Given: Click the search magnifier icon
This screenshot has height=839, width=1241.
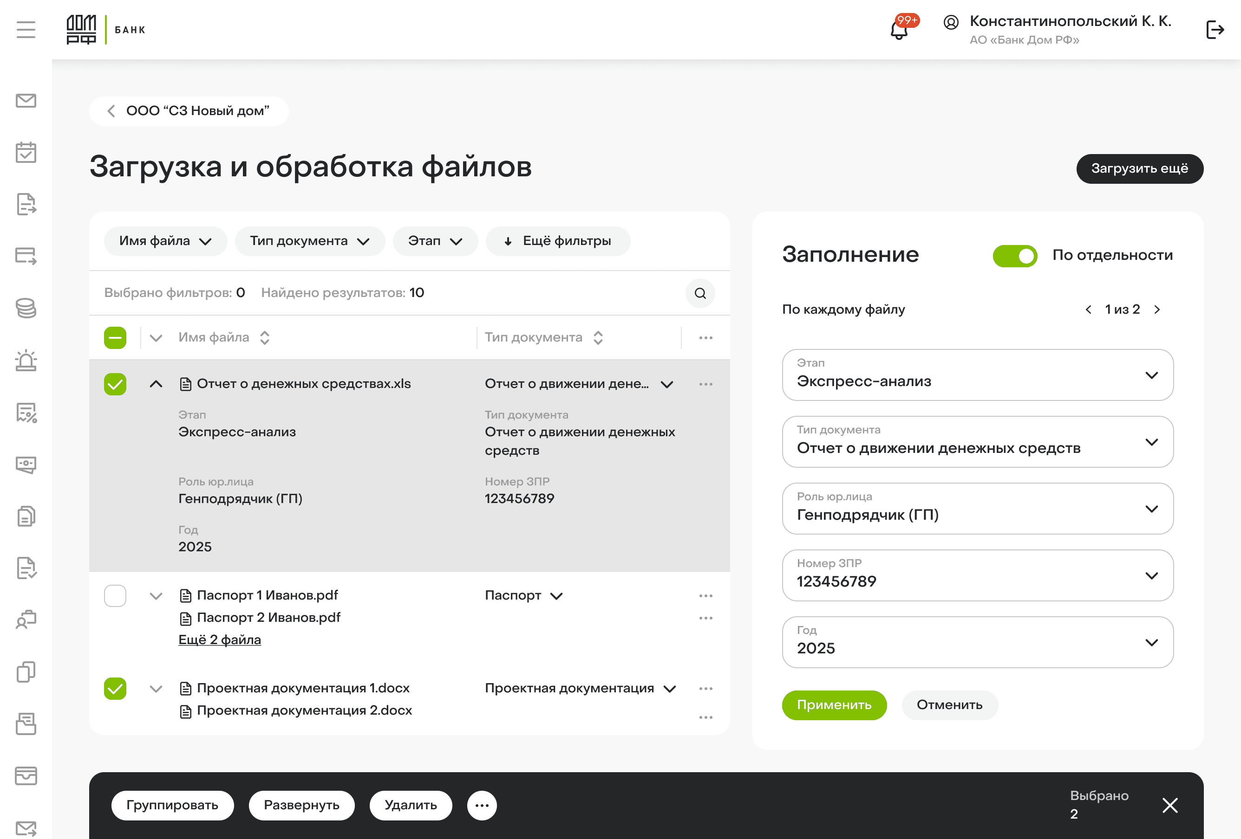Looking at the screenshot, I should tap(700, 293).
